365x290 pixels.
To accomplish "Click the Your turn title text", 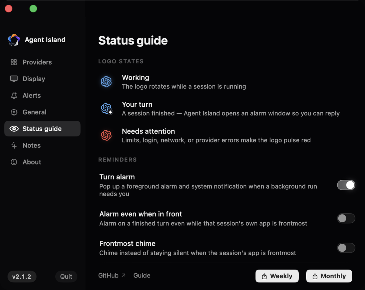I will coord(137,104).
